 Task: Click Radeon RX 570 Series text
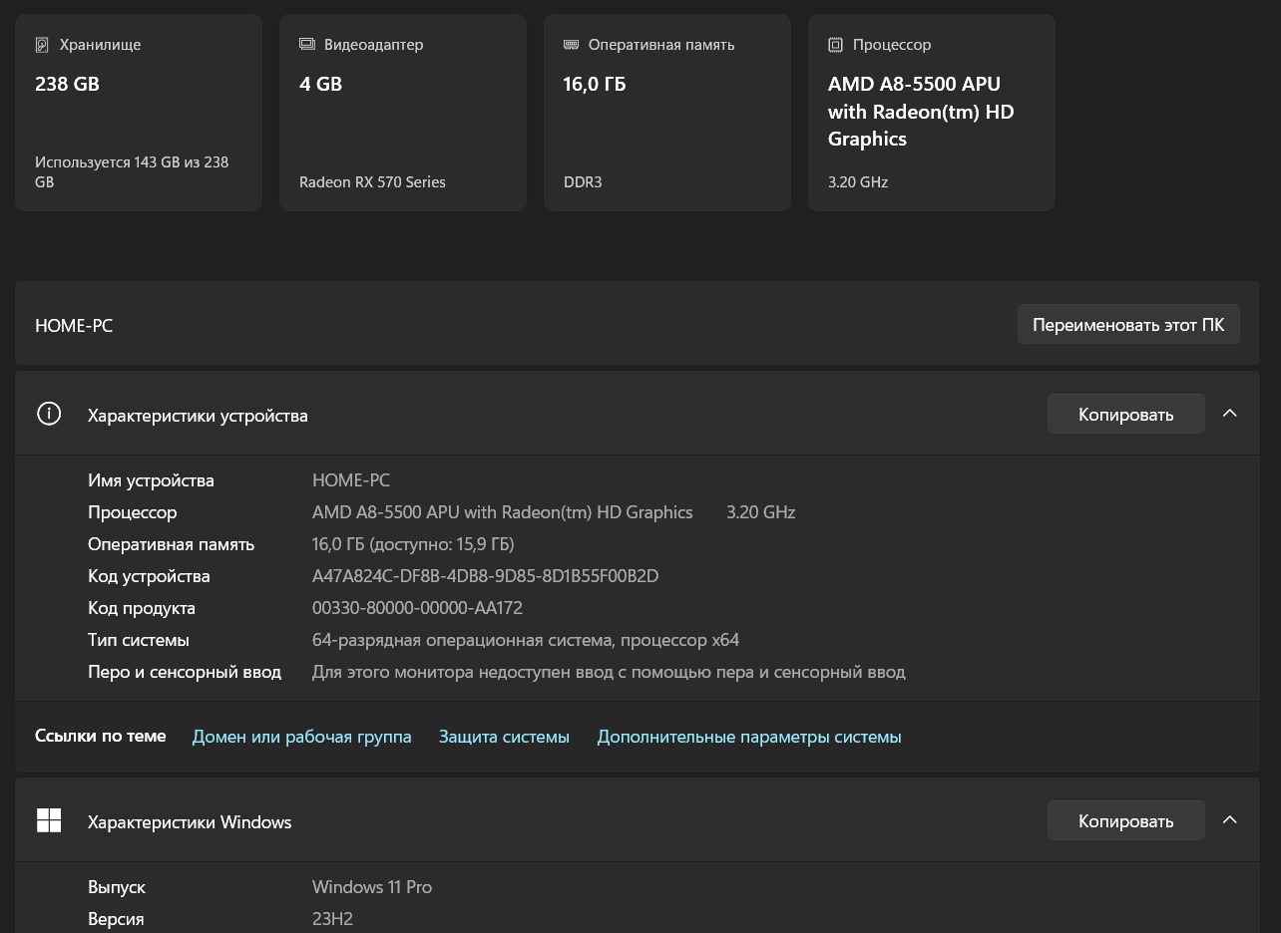372,181
